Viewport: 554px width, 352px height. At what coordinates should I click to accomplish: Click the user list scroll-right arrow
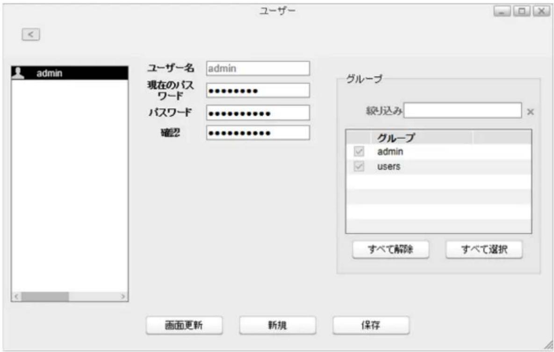(x=123, y=296)
